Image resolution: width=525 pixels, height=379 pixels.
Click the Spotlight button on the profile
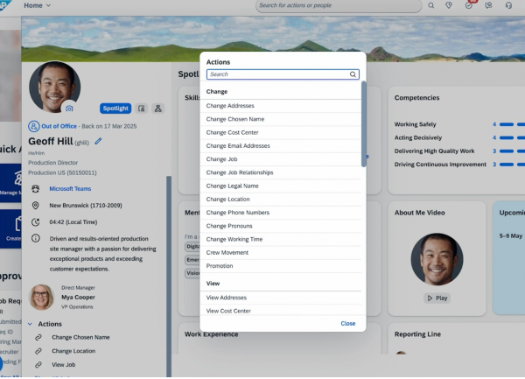[115, 109]
